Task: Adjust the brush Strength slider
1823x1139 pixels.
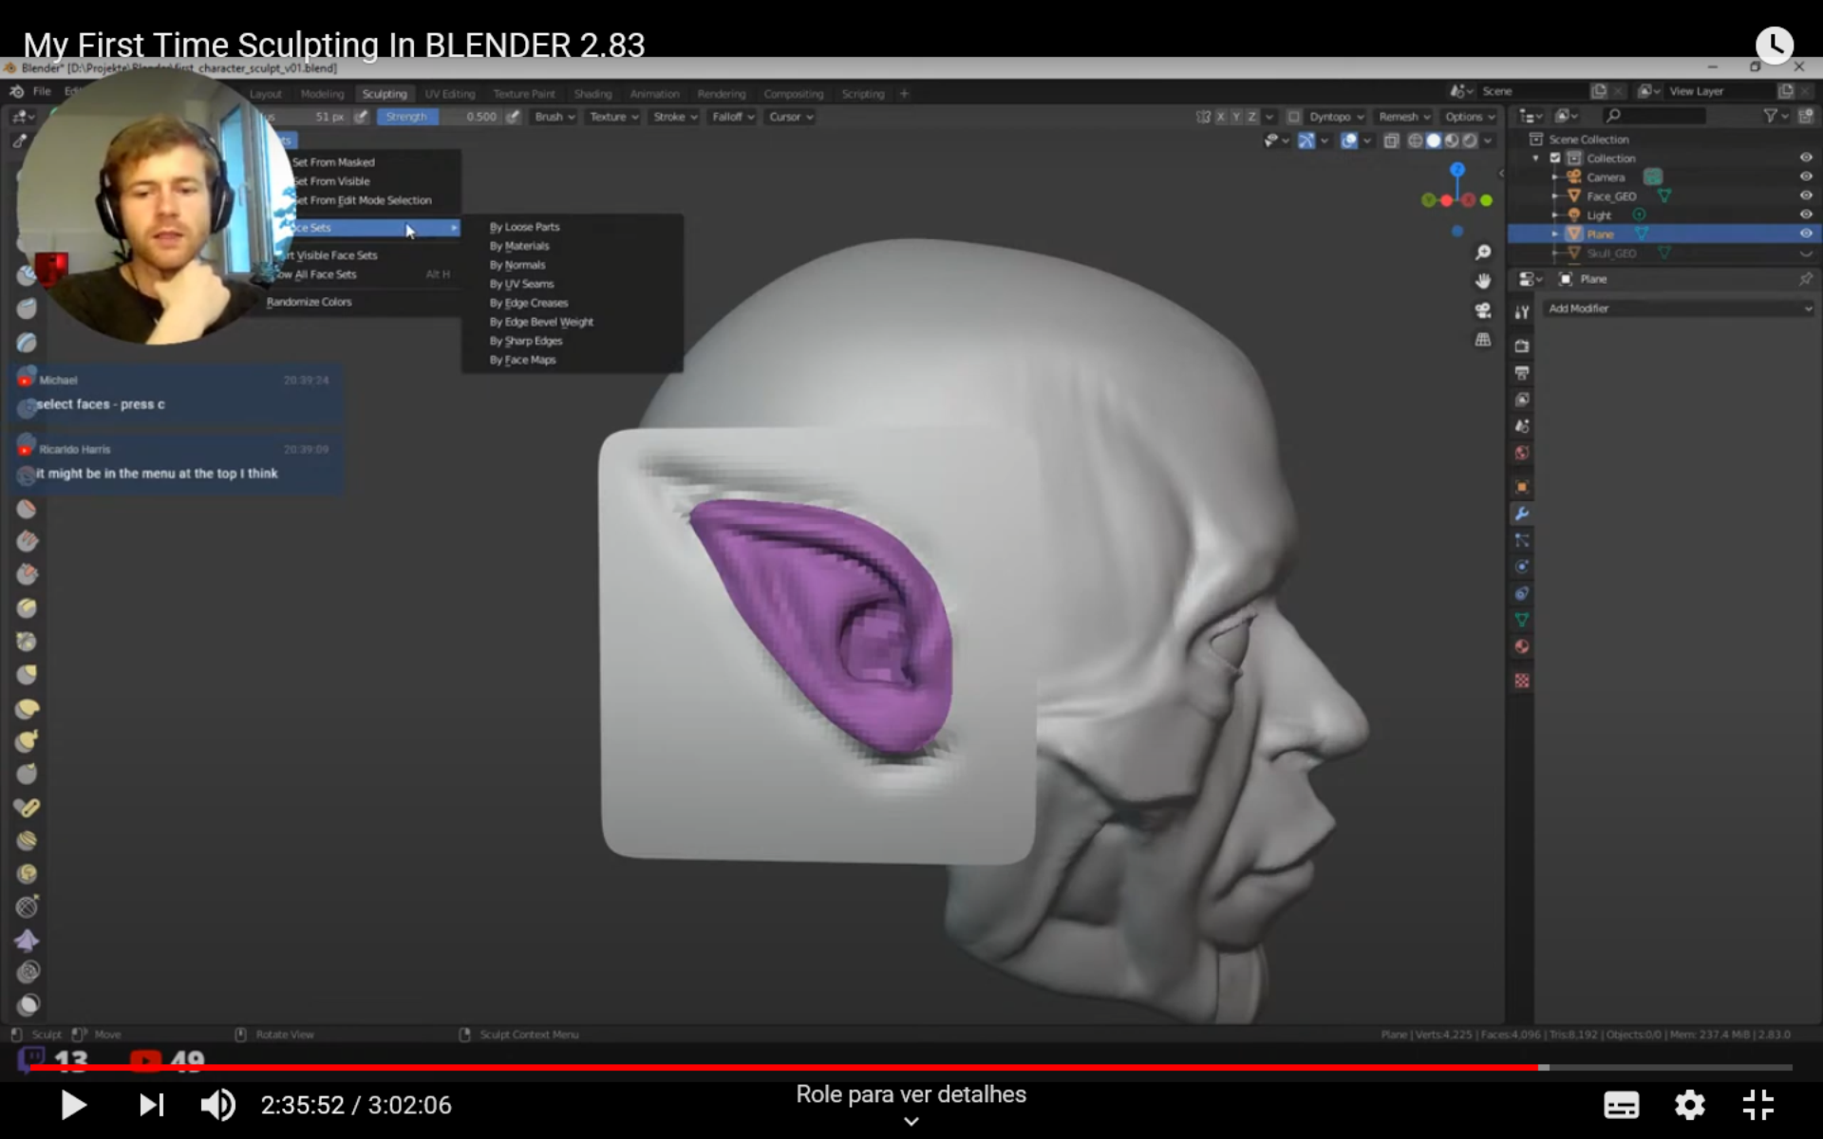Action: point(439,117)
